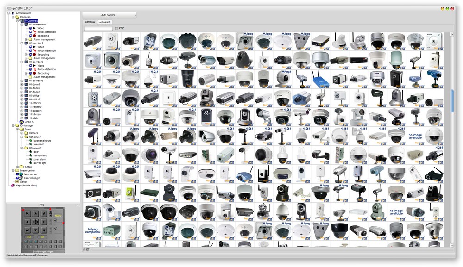
Task: Click the camera grid vertical scrollbar thumb
Action: click(x=452, y=101)
